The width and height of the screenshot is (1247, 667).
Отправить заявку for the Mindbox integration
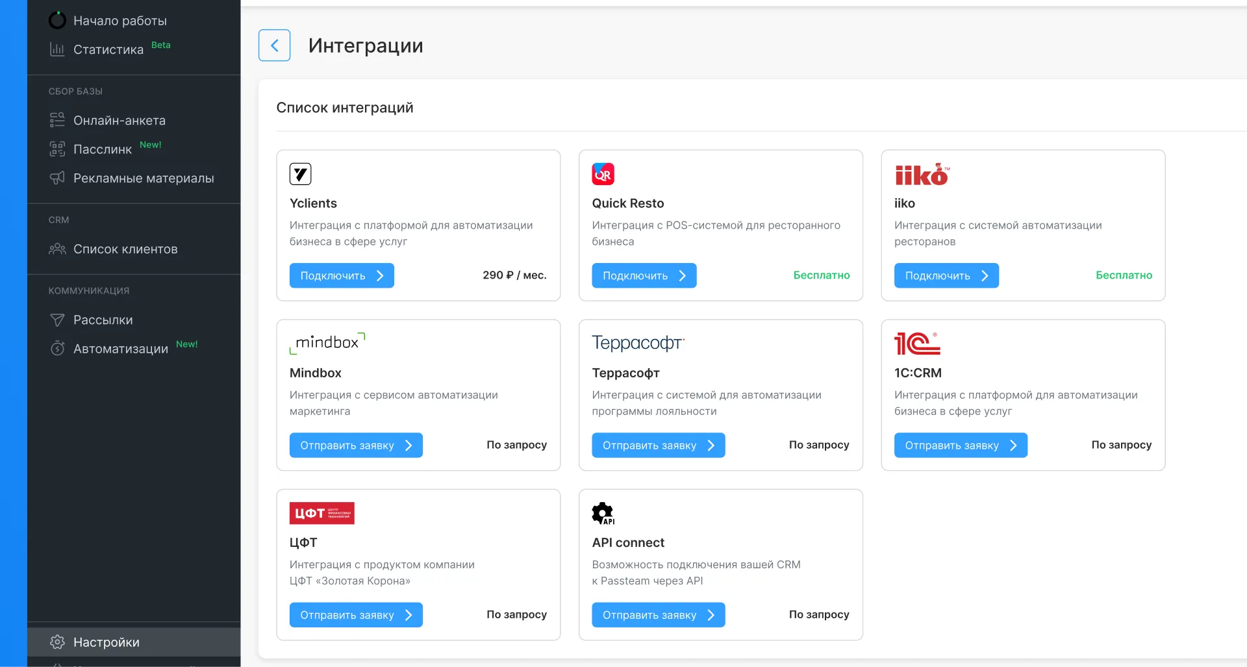pyautogui.click(x=356, y=445)
